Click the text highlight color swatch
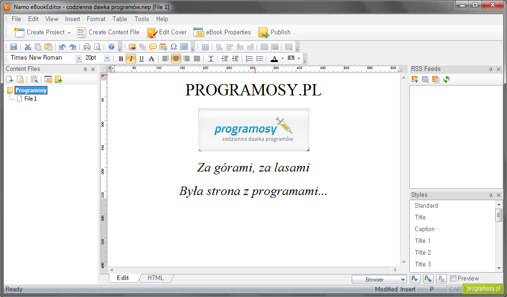This screenshot has height=297, width=507. click(x=291, y=59)
